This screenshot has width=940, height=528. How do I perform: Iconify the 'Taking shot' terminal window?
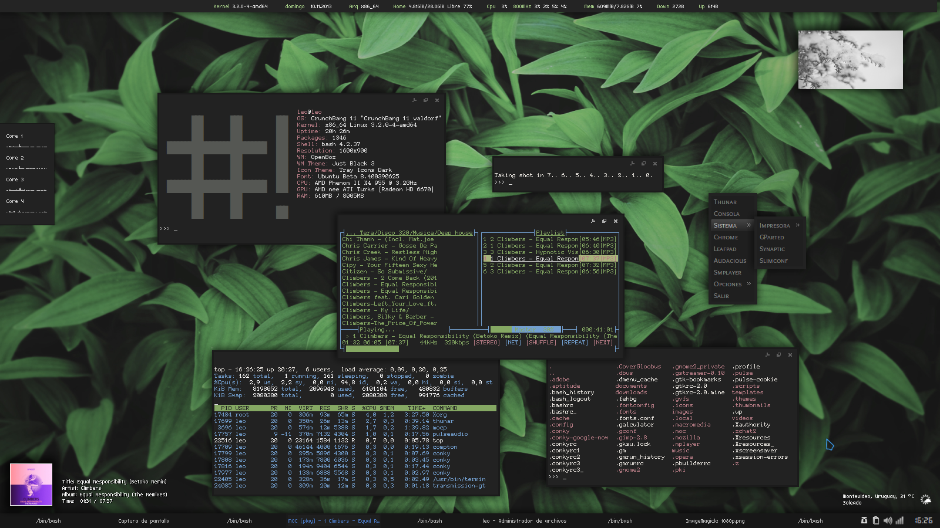pos(632,164)
